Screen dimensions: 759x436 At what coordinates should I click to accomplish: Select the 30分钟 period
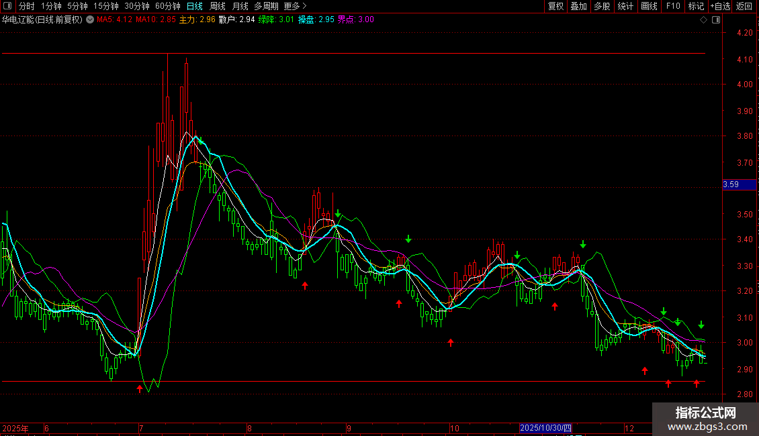(137, 6)
